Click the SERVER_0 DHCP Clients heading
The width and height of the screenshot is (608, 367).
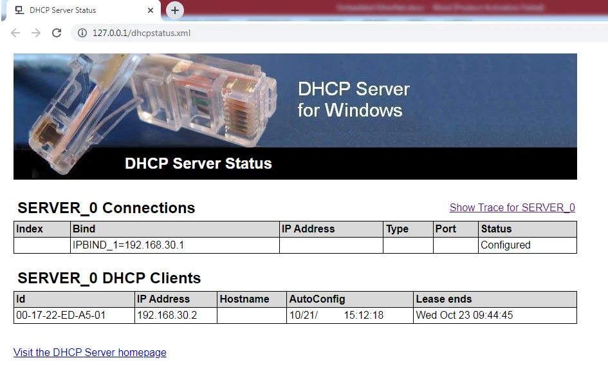pyautogui.click(x=109, y=278)
